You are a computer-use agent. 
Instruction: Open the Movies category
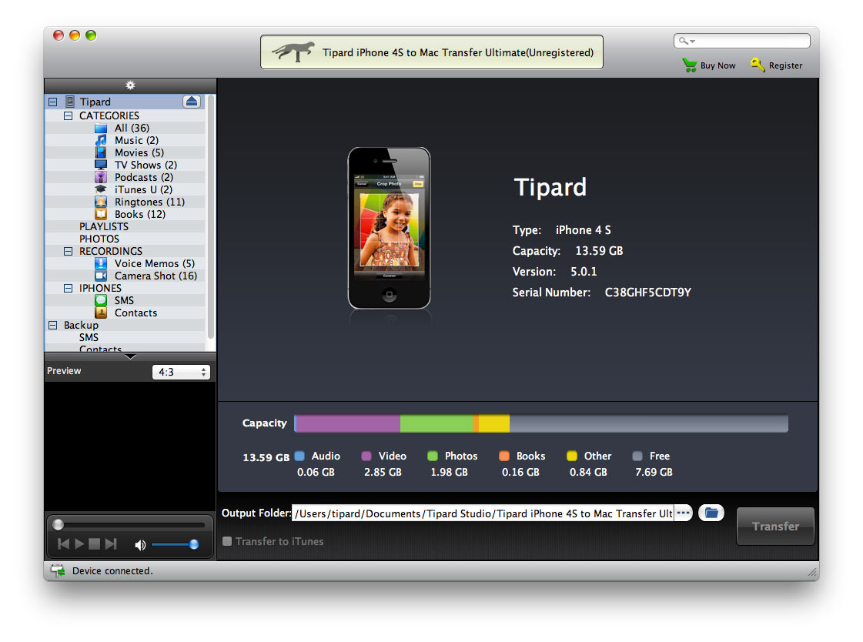click(x=133, y=152)
